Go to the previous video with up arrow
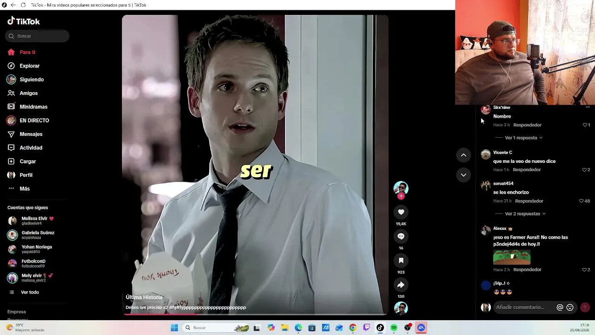 click(x=463, y=155)
